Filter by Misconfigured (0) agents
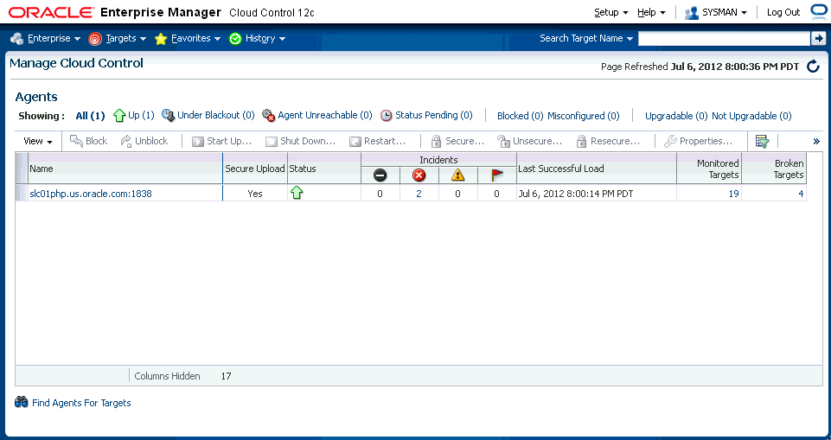 coord(584,116)
